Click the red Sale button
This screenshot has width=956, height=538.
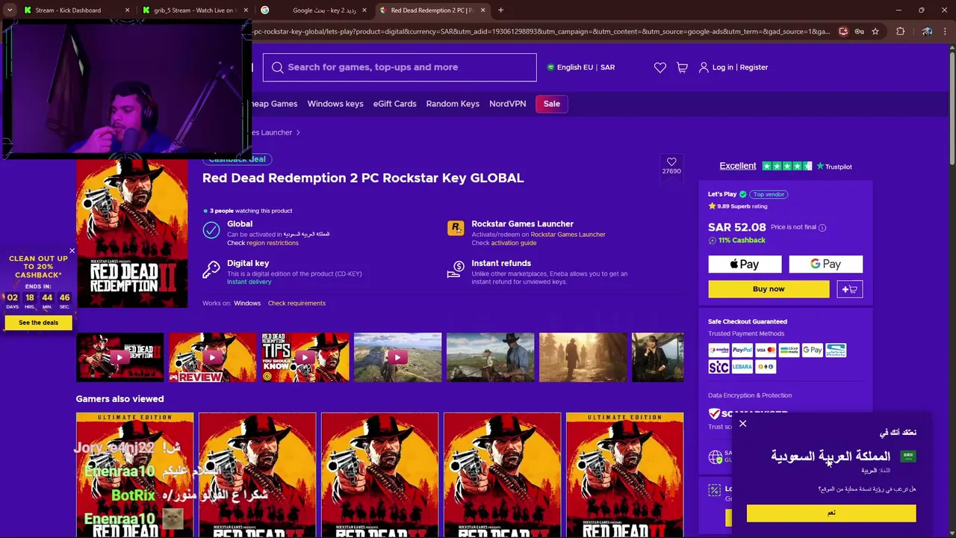coord(552,104)
